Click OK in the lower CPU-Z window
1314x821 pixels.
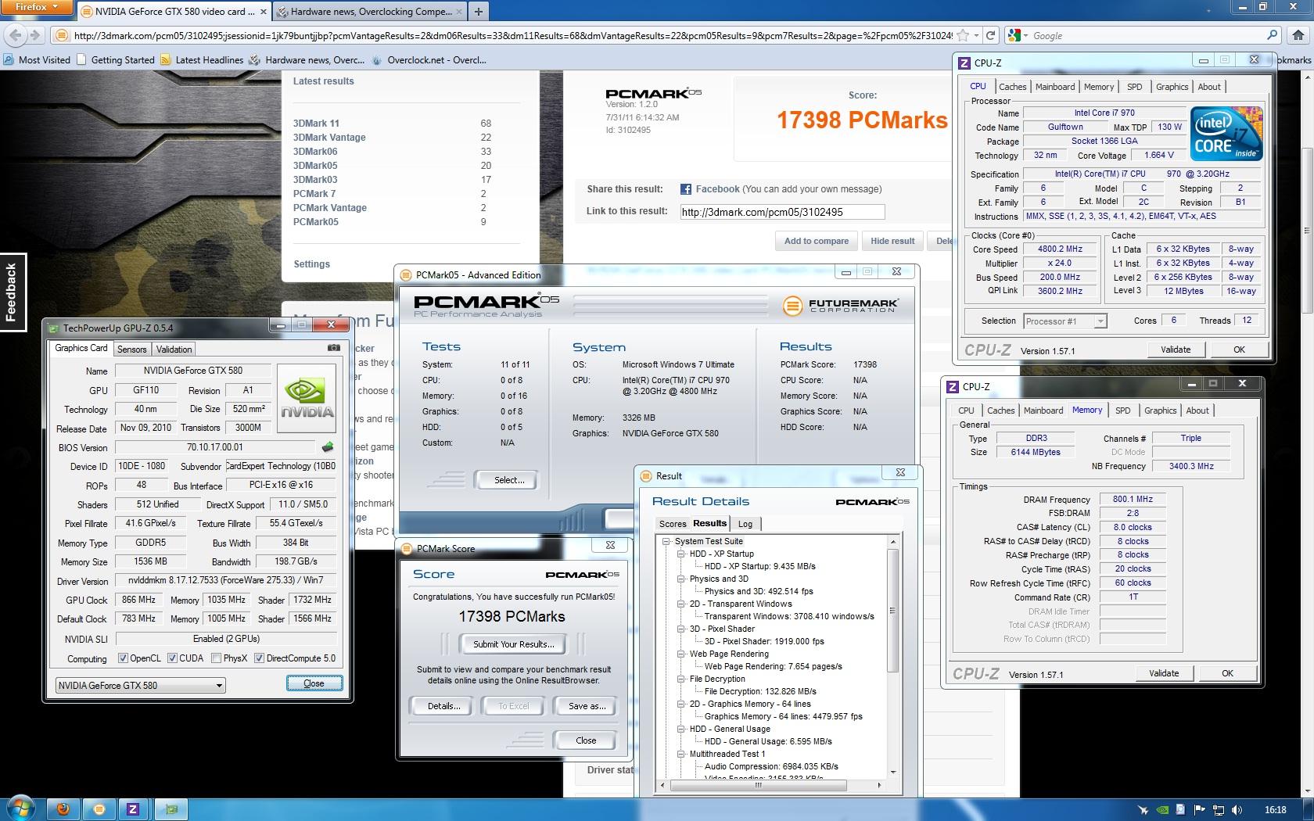[1227, 673]
